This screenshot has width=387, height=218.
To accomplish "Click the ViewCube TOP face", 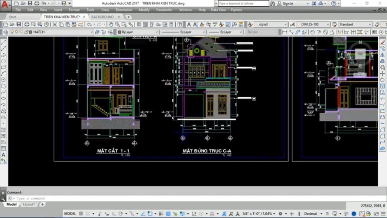I will click(x=360, y=54).
